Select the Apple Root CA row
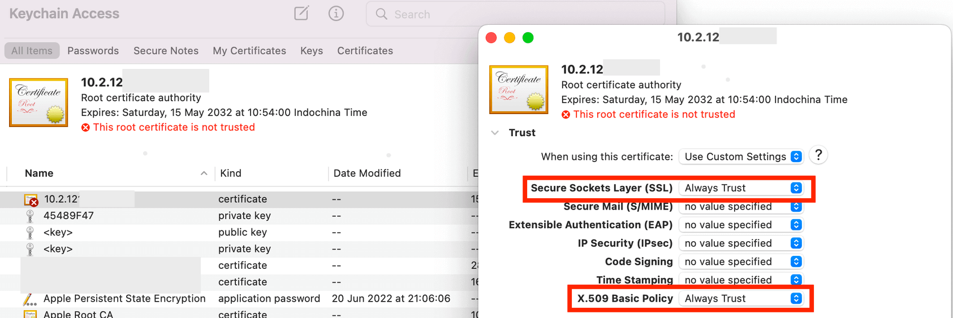 point(239,313)
